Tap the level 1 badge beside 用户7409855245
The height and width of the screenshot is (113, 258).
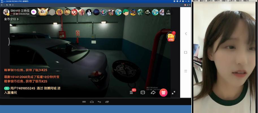[7, 88]
